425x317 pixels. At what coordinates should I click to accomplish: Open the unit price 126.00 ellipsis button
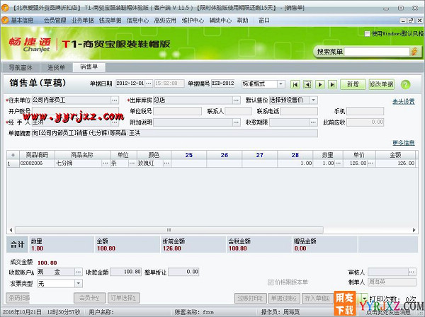pos(370,163)
